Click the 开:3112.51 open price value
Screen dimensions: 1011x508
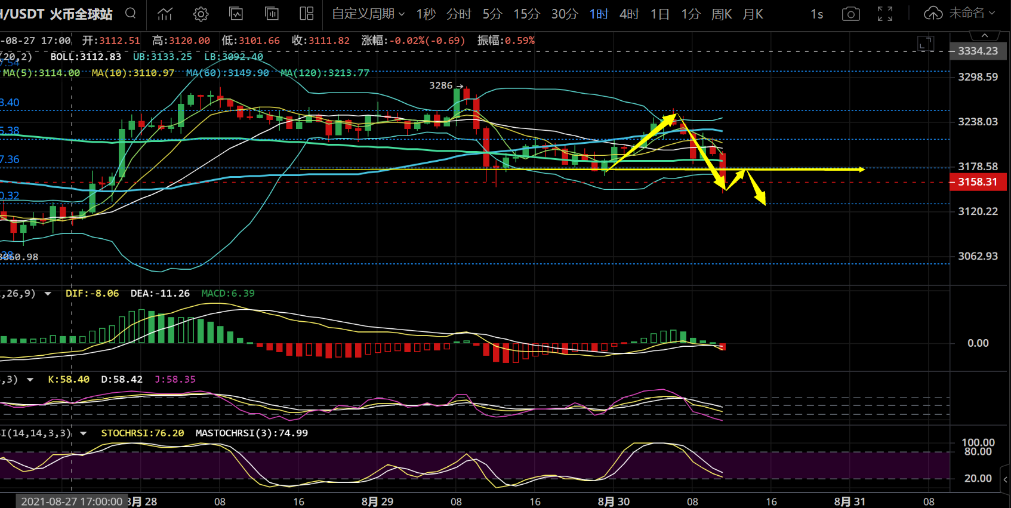[x=111, y=41]
